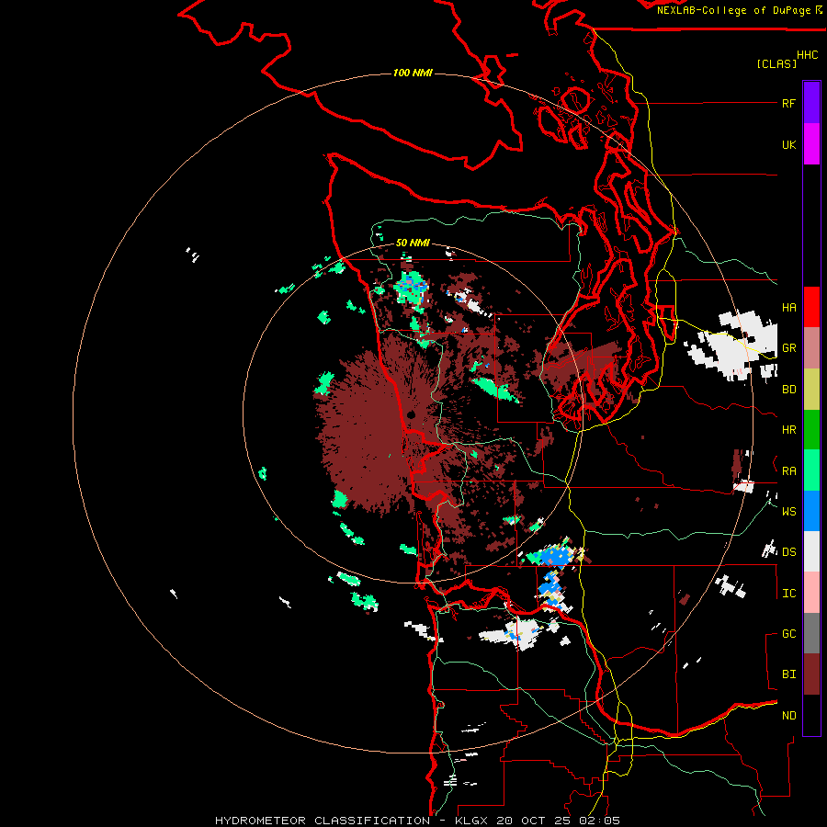Click the GR pink-brown legend swatch
The width and height of the screenshot is (827, 827).
tap(811, 348)
